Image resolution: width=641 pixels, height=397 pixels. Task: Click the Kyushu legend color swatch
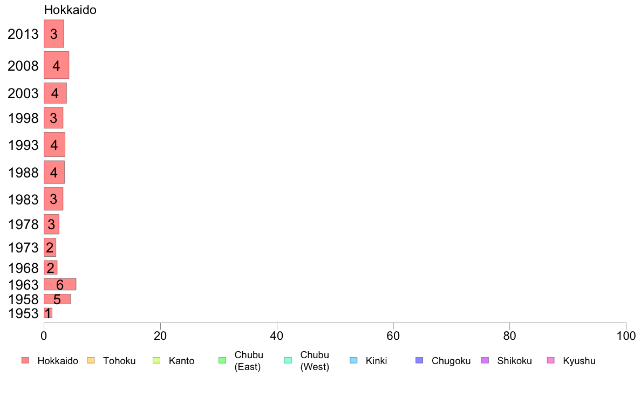pyautogui.click(x=551, y=360)
